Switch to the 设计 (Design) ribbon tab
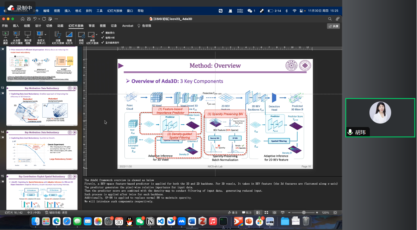 38,26
